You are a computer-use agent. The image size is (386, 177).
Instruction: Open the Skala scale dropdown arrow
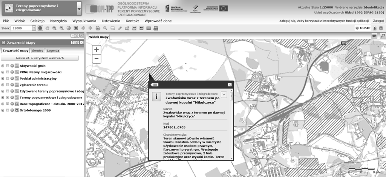point(34,28)
